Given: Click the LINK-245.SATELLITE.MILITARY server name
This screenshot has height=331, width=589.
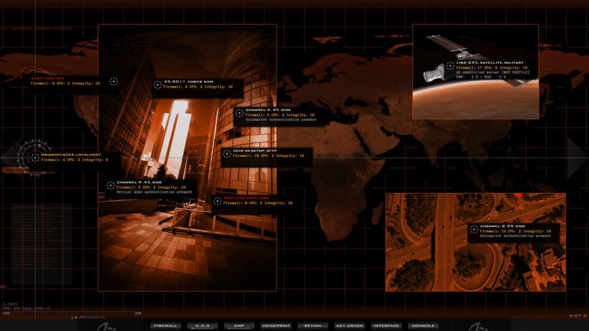Looking at the screenshot, I should point(490,63).
